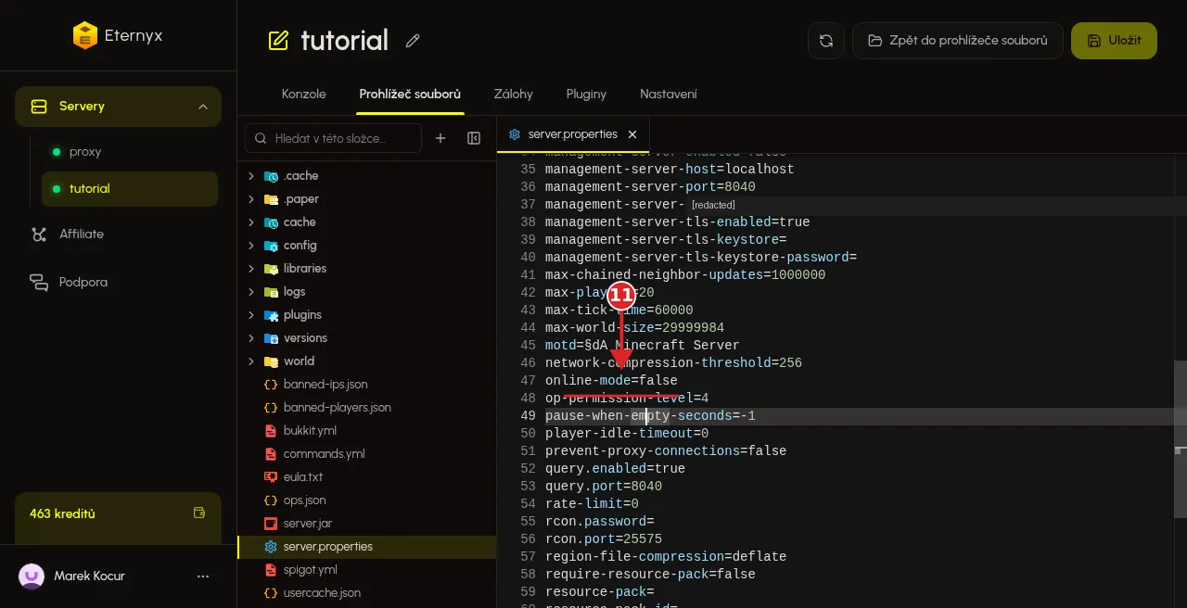This screenshot has height=608, width=1187.
Task: Toggle the file panel collapse icon
Action: coord(474,138)
